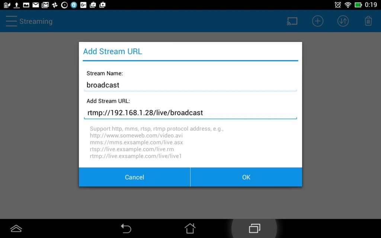Screen dimensions: 381x238
Task: Tap the Android home button
Action: coord(190,229)
